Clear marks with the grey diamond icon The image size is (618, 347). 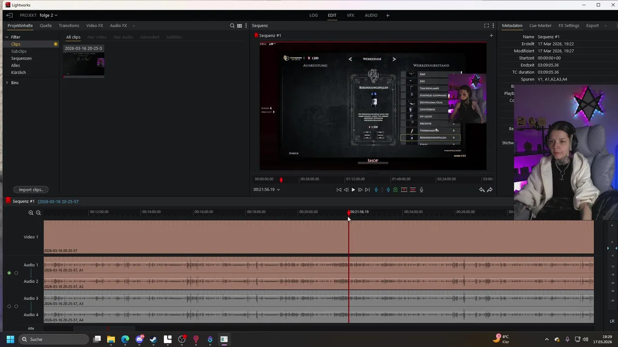click(x=382, y=190)
